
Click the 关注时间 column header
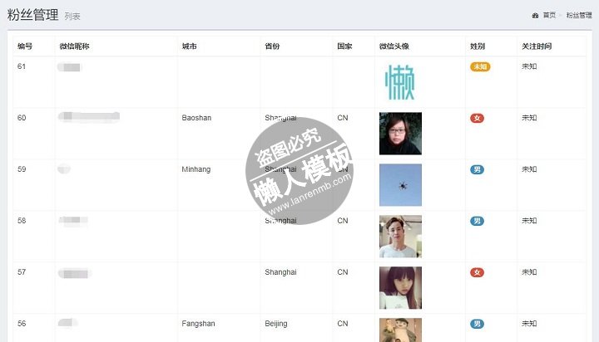[537, 46]
